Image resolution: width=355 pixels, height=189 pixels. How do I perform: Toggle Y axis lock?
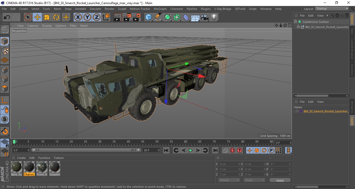[x=87, y=17]
